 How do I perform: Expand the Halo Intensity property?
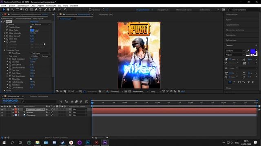7,82
